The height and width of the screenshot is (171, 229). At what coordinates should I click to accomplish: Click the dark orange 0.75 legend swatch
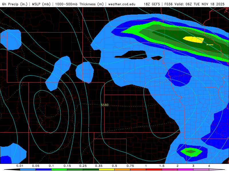(x=138, y=170)
